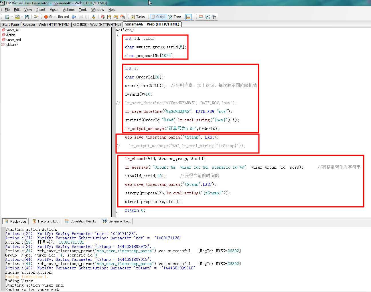The image size is (371, 292).
Task: Open the Recording Log tab
Action: pyautogui.click(x=45, y=221)
